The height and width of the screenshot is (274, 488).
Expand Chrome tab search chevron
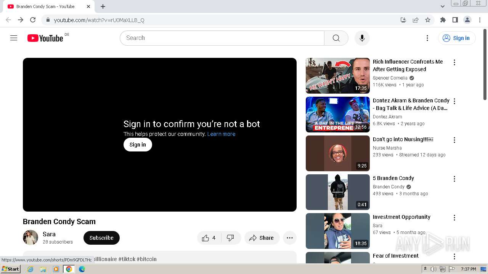pyautogui.click(x=443, y=6)
